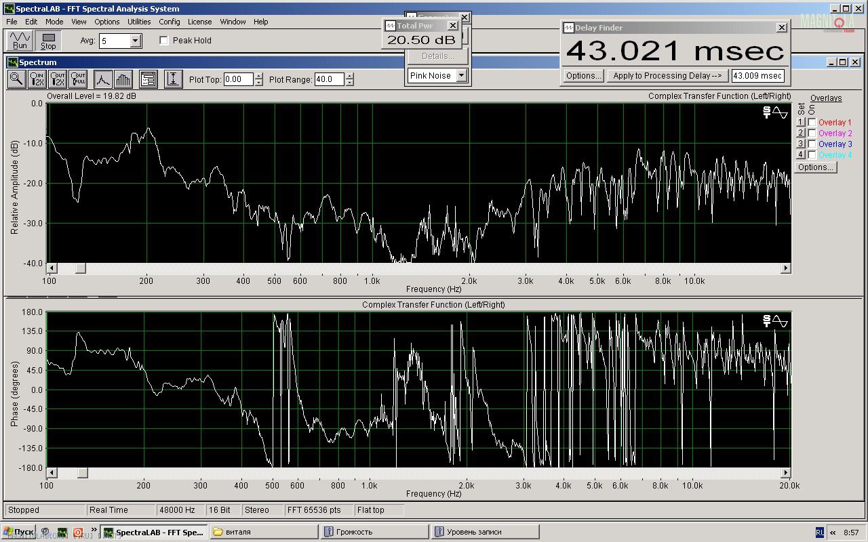Click the Zoom In 2X icon
This screenshot has width=868, height=542.
click(37, 79)
